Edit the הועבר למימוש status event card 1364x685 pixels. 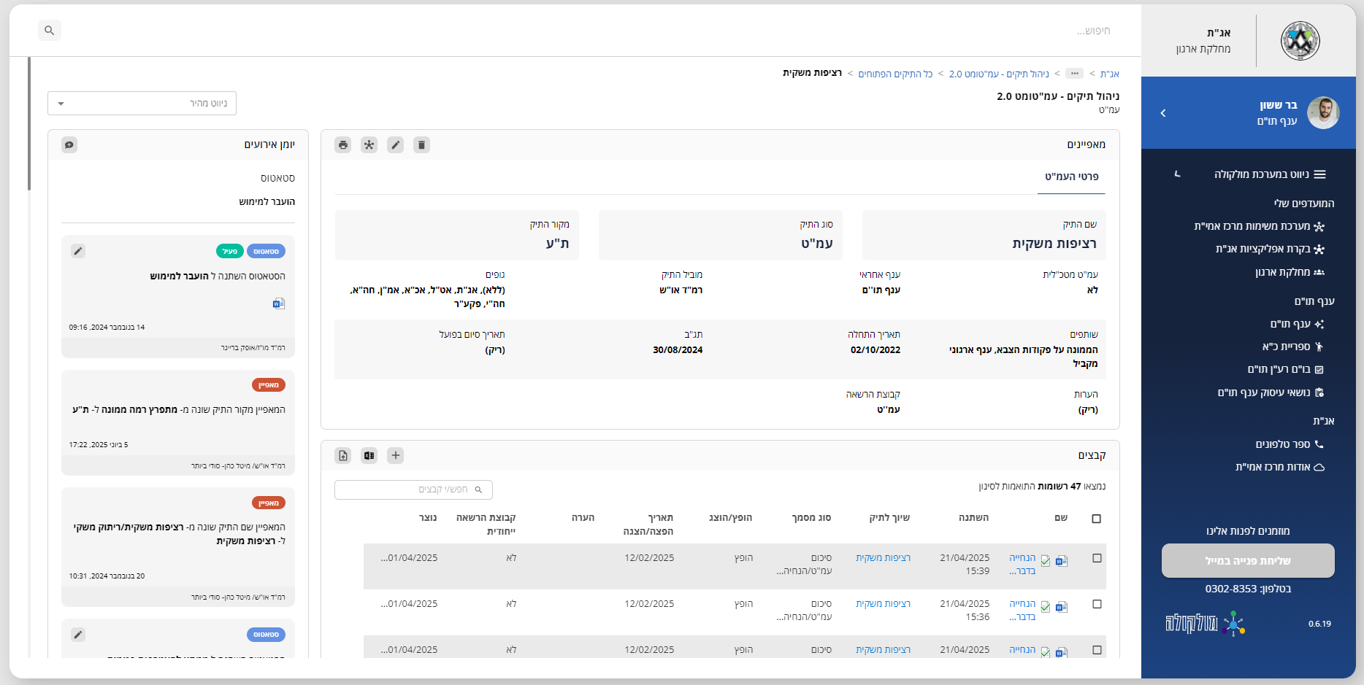point(78,251)
